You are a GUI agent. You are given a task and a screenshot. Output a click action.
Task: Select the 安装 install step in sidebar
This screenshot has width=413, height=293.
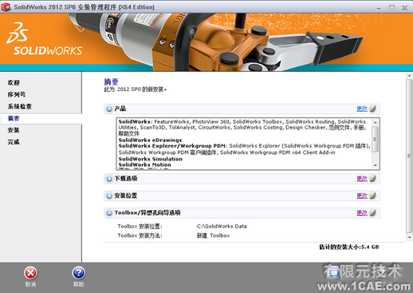pos(14,130)
